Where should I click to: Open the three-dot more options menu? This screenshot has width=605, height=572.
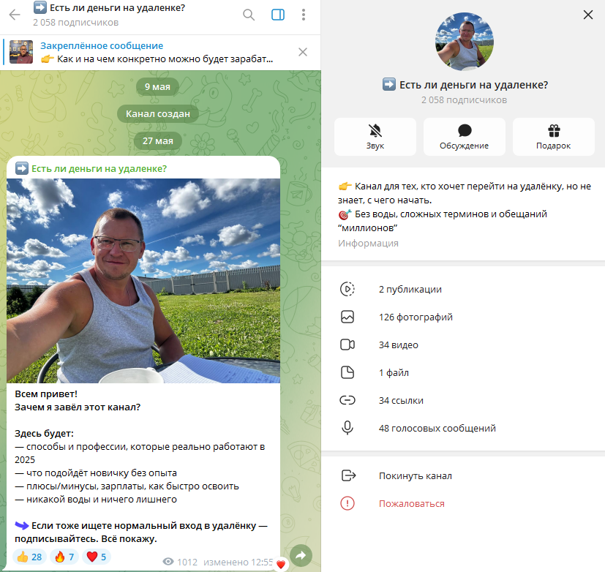click(304, 15)
